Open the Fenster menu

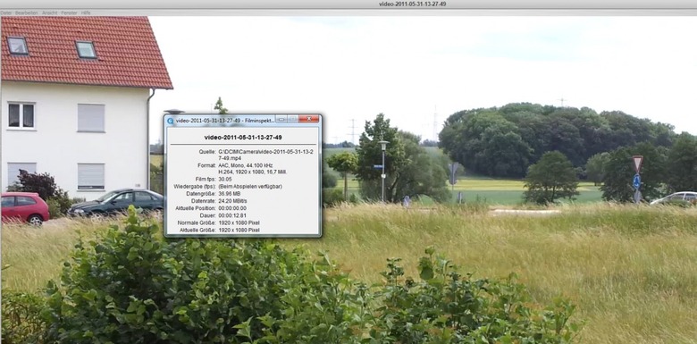coord(69,13)
